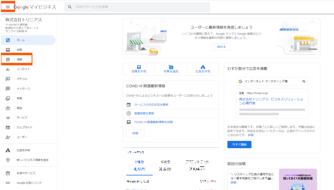Click the 新しいビジネス情報を追加 pin icon
334x190 pixels.
tap(8, 160)
